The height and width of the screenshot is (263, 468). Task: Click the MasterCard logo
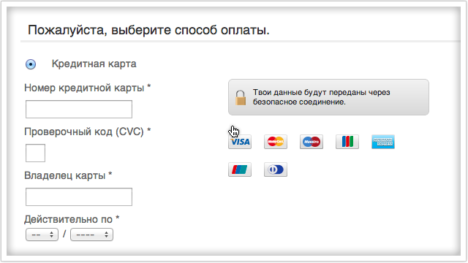[276, 142]
